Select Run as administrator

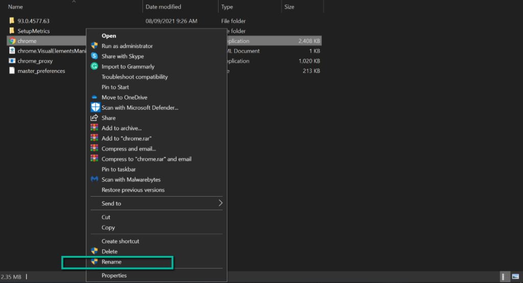(127, 46)
